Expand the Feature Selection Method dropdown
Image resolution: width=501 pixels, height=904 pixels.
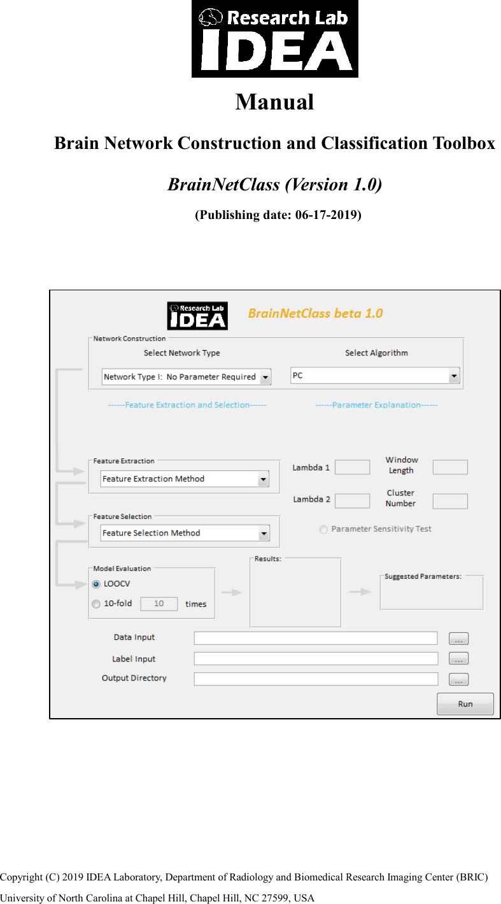(x=185, y=533)
